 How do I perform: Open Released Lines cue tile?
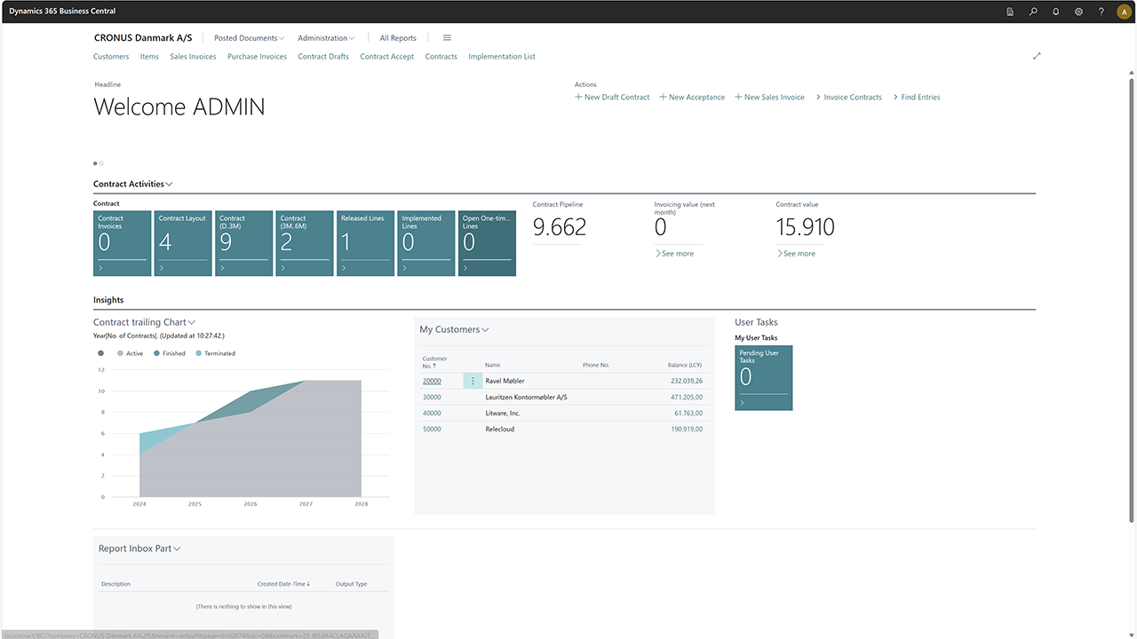pos(365,243)
